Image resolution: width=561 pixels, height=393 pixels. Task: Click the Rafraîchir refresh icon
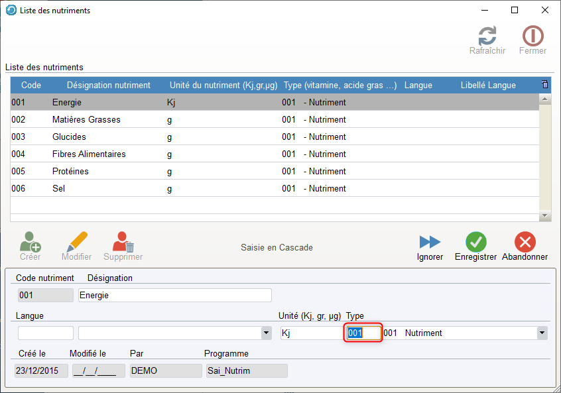click(487, 36)
